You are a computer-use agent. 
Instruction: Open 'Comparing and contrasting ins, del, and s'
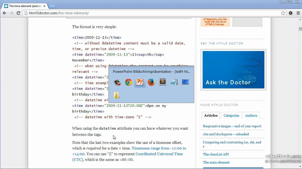(232, 144)
